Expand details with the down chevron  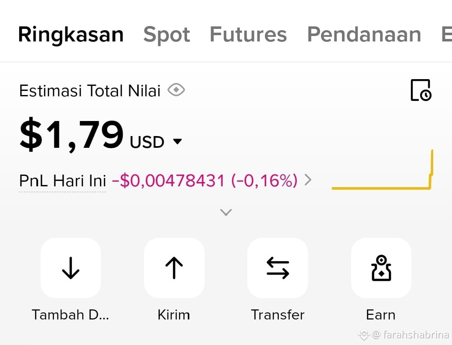pyautogui.click(x=226, y=212)
